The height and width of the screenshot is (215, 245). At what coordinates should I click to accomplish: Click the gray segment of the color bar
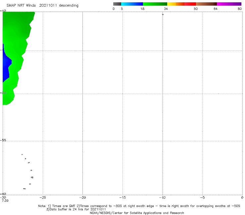point(117,4)
